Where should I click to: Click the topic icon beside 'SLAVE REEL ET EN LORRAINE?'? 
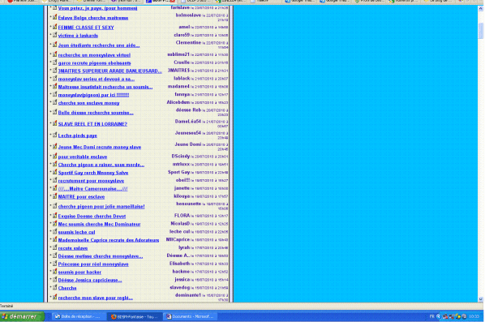55,123
